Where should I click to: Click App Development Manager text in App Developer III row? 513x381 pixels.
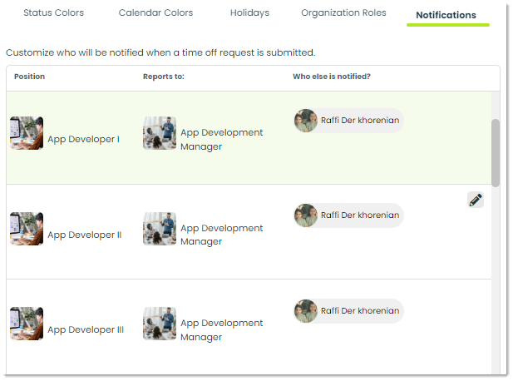[221, 330]
